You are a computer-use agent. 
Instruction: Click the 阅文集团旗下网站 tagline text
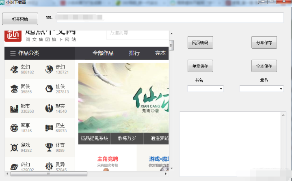coord(51,39)
